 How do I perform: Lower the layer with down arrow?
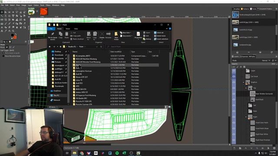252,148
